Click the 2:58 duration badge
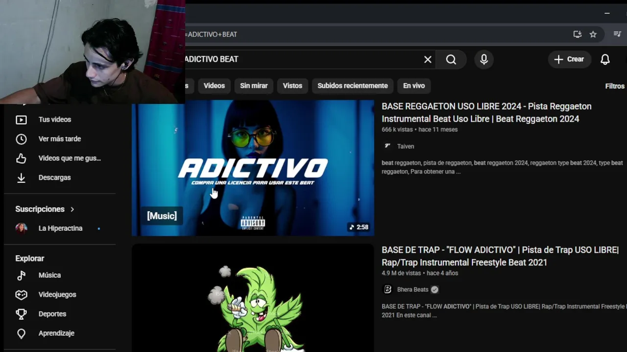627x352 pixels. (x=359, y=227)
